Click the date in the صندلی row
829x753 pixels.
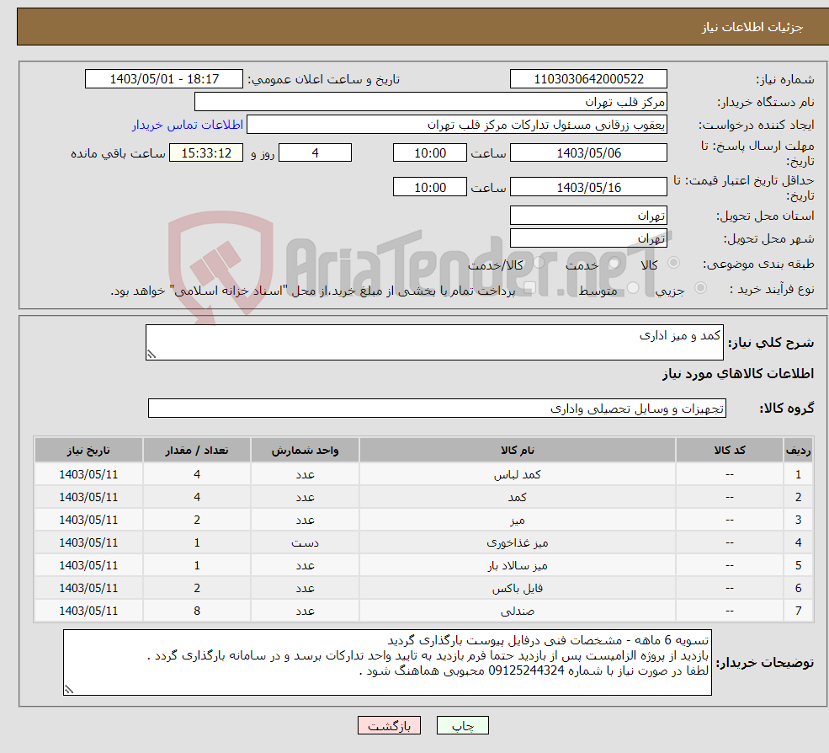[x=88, y=611]
